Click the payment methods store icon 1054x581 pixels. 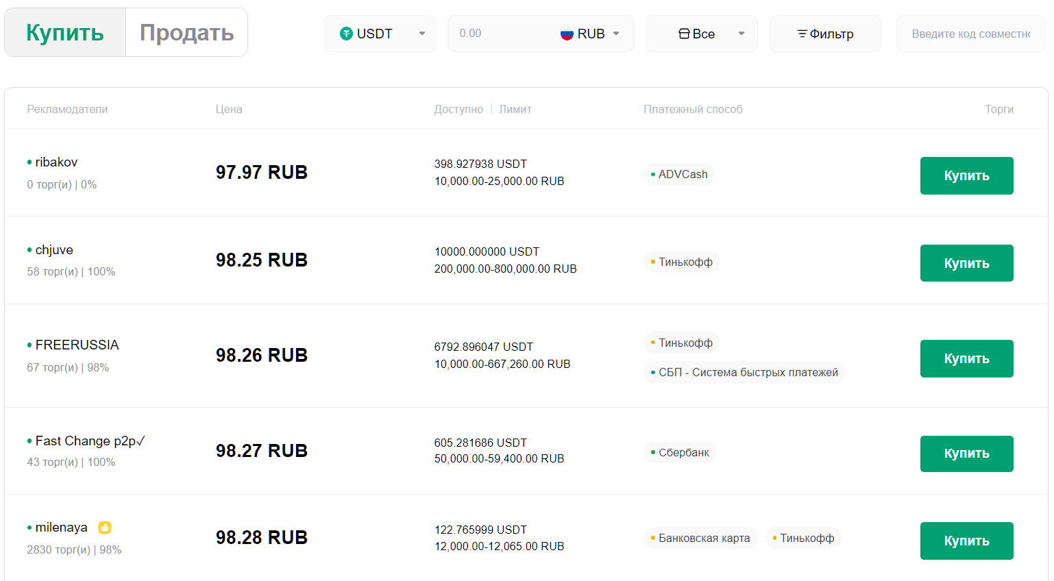coord(684,34)
